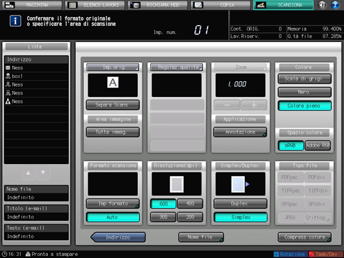Click the zoom value 1.000 display
Screen dimensions: 344x258
point(240,85)
